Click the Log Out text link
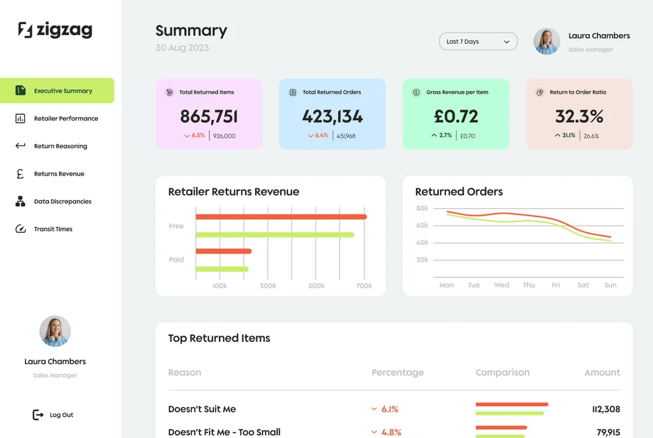Screen dimensions: 653x438 coord(61,414)
